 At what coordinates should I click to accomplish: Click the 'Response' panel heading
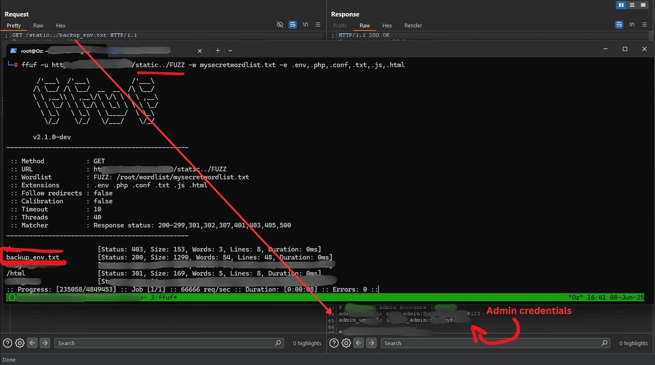click(x=345, y=14)
